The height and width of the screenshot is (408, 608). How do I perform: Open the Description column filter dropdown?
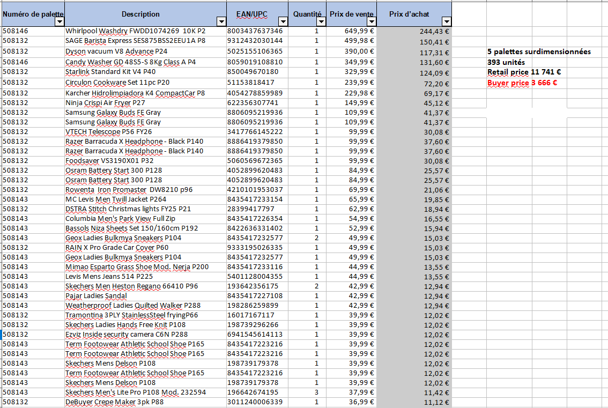coord(221,21)
